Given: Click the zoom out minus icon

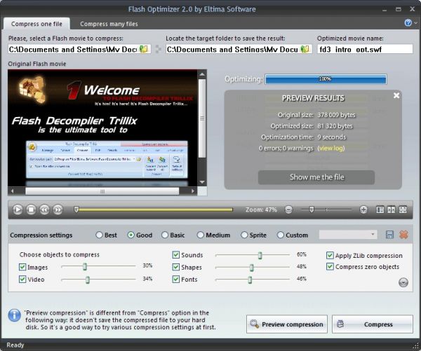Looking at the screenshot, I should click(x=288, y=209).
